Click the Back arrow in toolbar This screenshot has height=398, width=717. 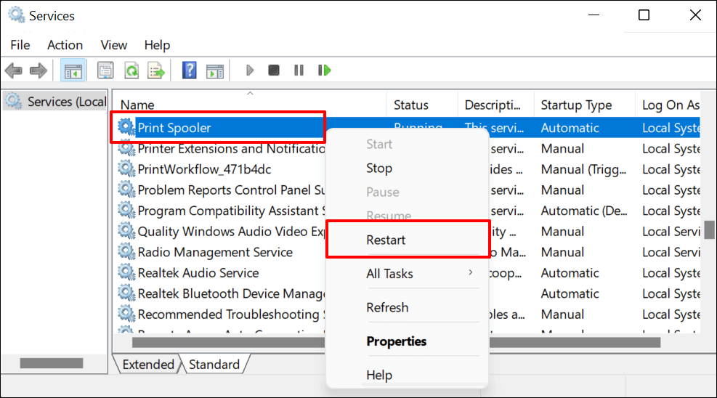coord(13,70)
